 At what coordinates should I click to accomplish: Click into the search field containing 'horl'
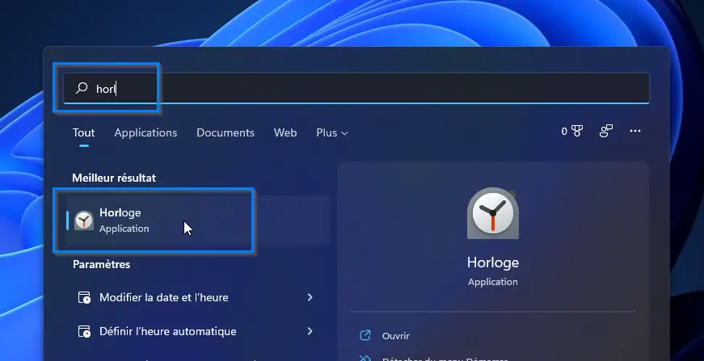tap(356, 88)
